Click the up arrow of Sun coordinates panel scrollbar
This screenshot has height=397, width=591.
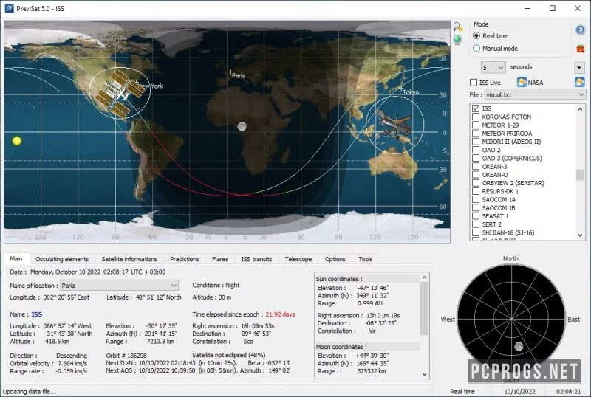pyautogui.click(x=424, y=277)
